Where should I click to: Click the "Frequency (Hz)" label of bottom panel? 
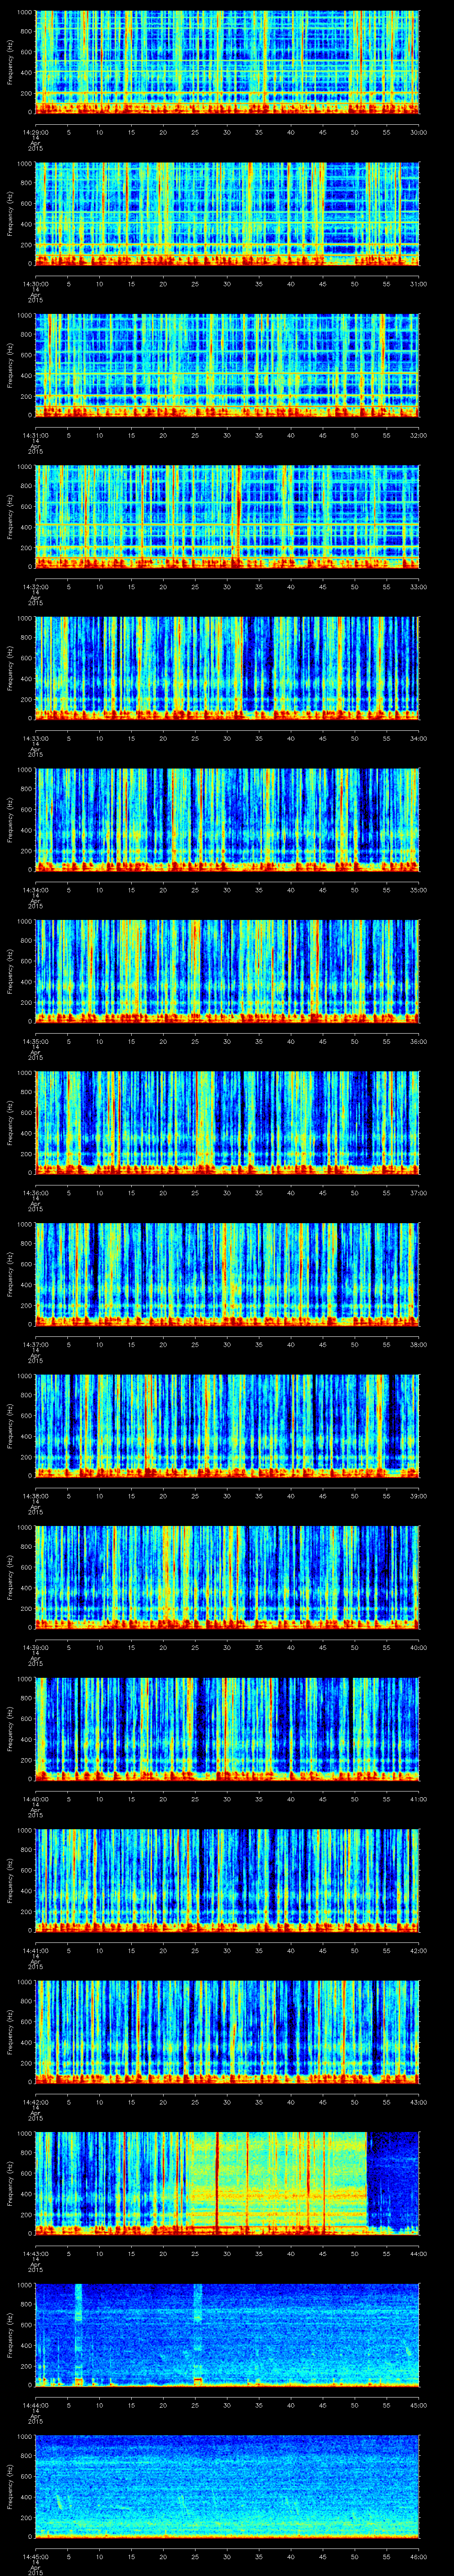click(10, 2488)
